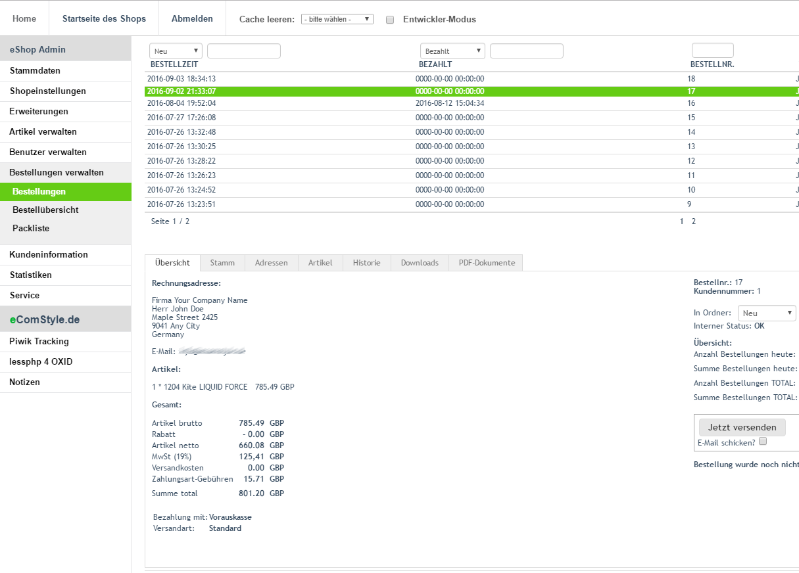The image size is (799, 573).
Task: Switch to the PDF-Dokumente tab
Action: click(486, 263)
